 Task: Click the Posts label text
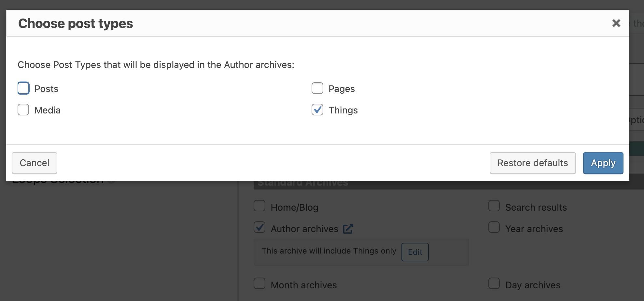(46, 89)
